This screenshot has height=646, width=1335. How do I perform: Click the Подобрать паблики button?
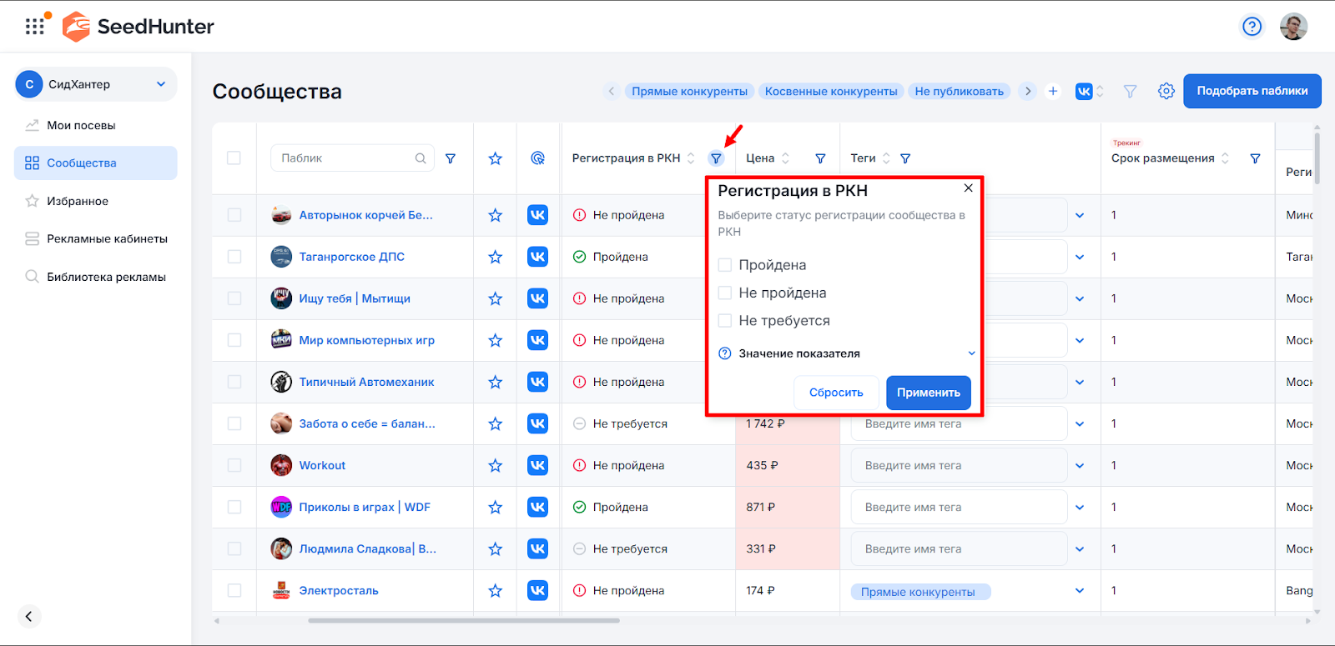pos(1252,91)
